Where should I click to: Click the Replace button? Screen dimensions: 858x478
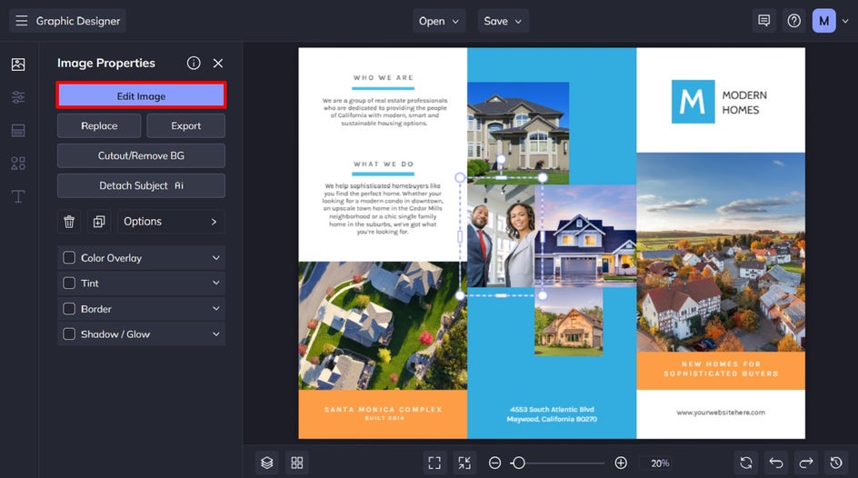[x=99, y=125]
